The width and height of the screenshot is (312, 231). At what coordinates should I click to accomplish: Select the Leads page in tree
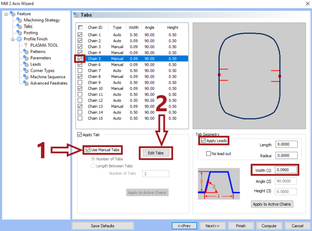(36, 64)
